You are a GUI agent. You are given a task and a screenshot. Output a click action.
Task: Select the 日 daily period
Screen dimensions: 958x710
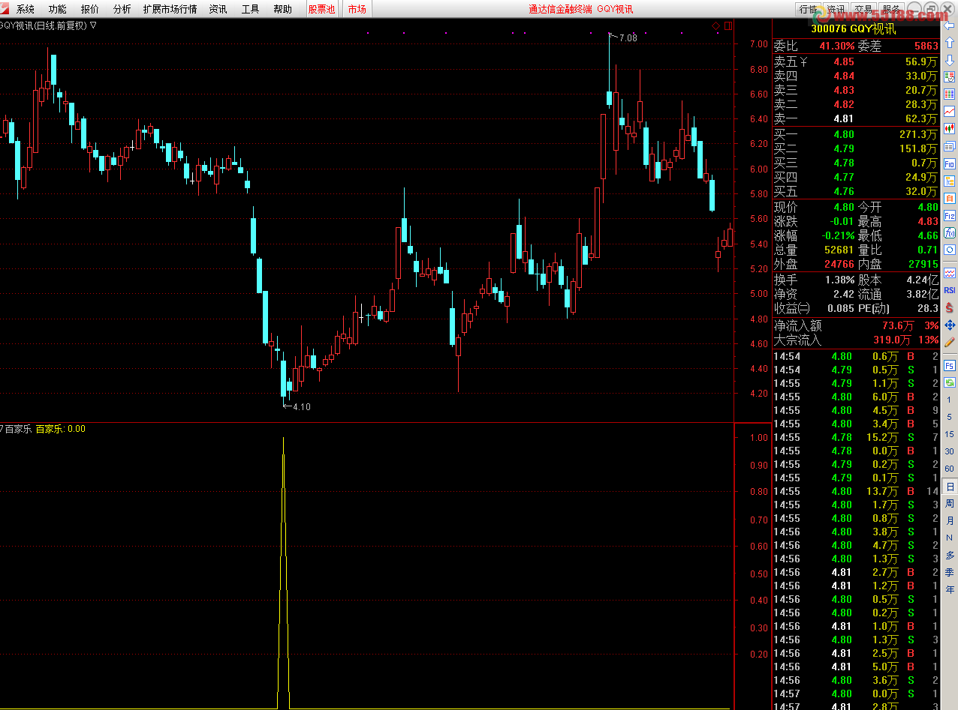tap(950, 487)
